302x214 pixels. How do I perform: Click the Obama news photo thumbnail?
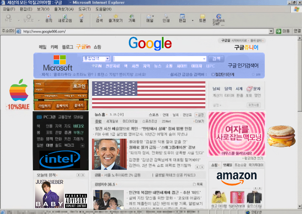click(109, 154)
